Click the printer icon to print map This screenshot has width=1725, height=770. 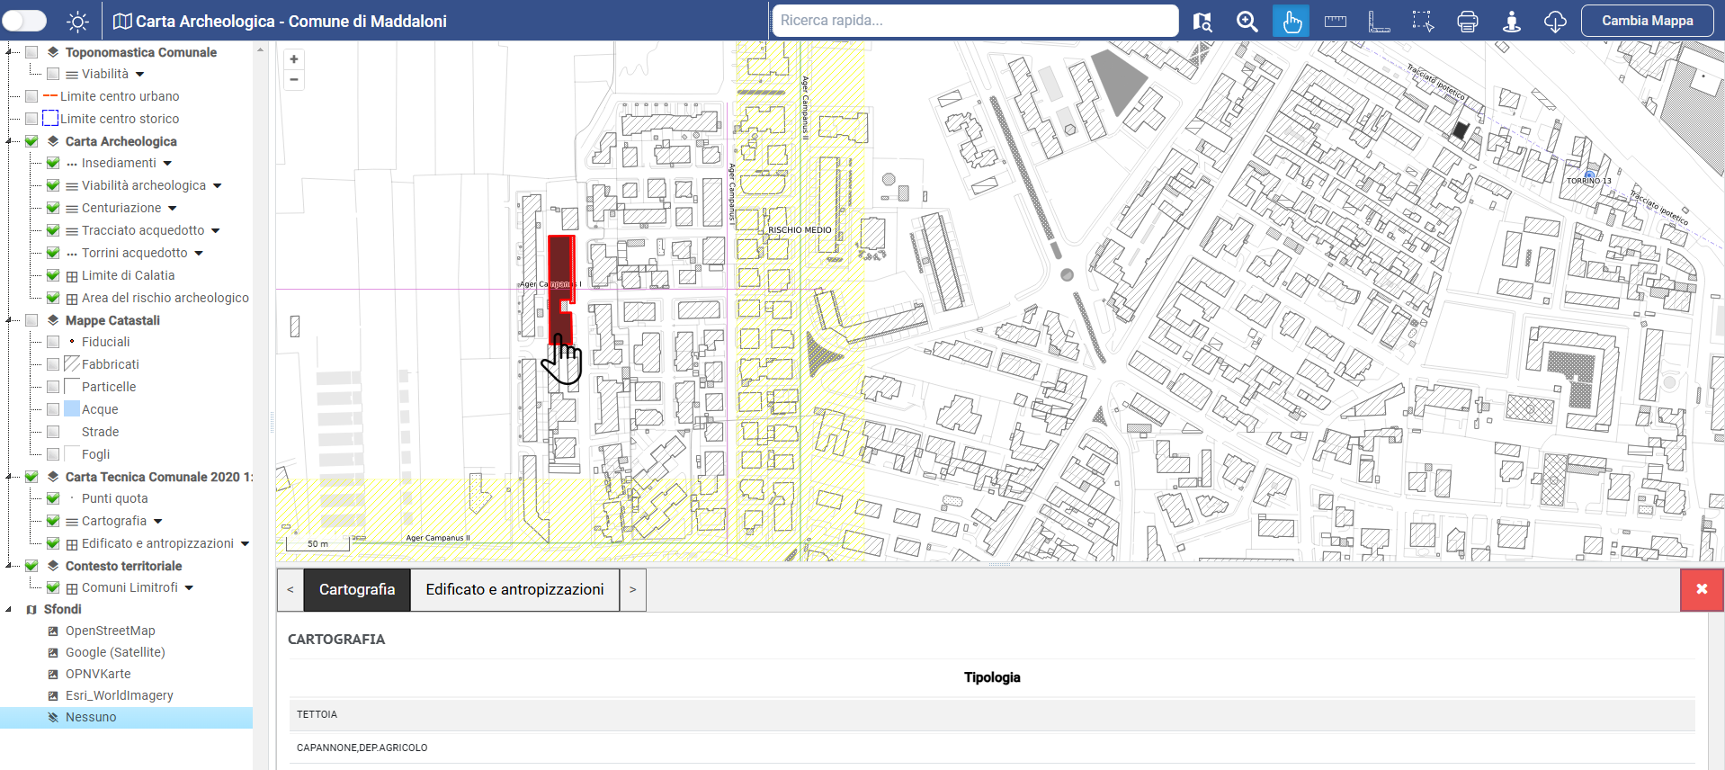pyautogui.click(x=1467, y=22)
